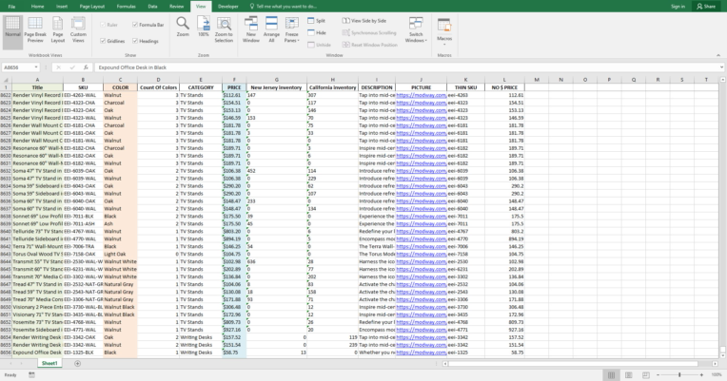Click the Macros button
This screenshot has height=381, width=727.
(444, 31)
